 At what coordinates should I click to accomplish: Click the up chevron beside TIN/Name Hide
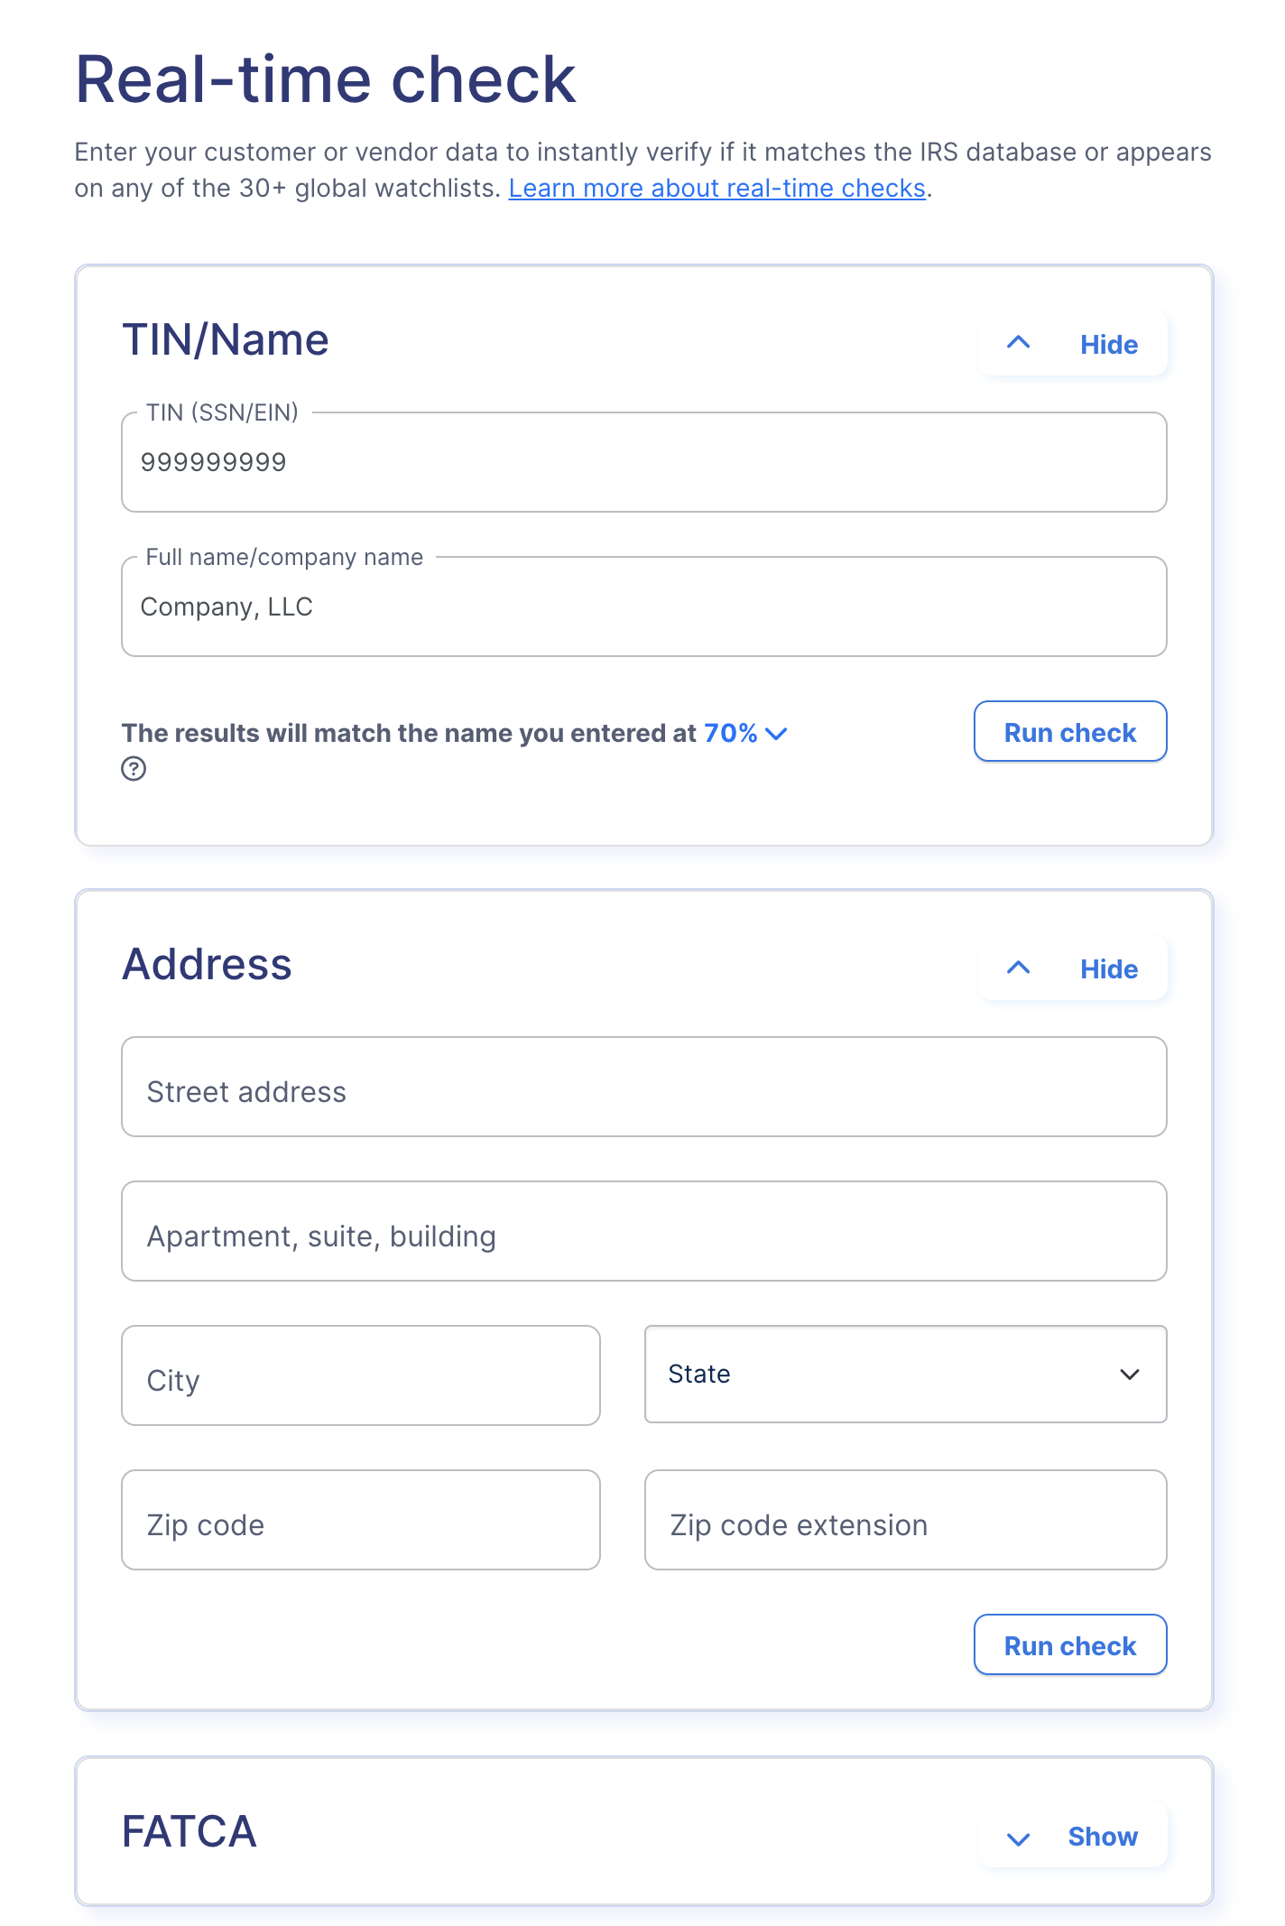pyautogui.click(x=1018, y=343)
